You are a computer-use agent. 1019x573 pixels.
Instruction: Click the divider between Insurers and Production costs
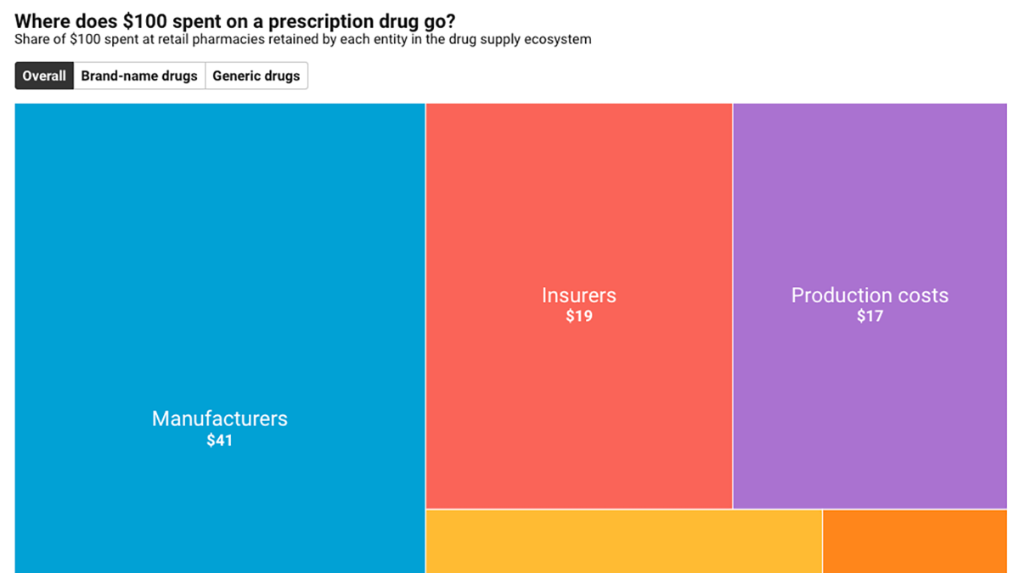point(733,306)
